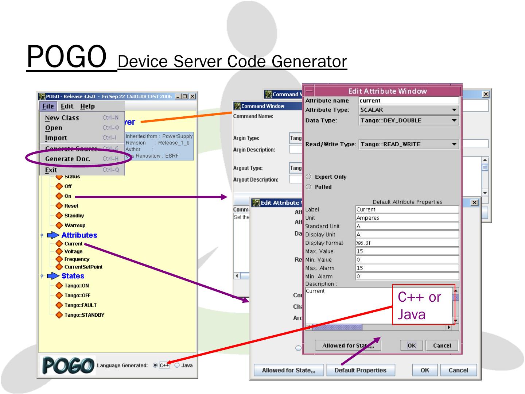This screenshot has width=525, height=394.
Task: Choose Exit from the File menu
Action: pyautogui.click(x=82, y=170)
